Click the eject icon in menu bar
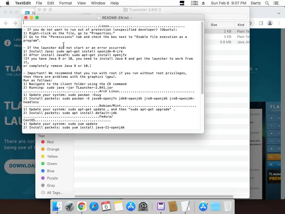Image resolution: width=285 pixels, height=214 pixels. pyautogui.click(x=203, y=3)
